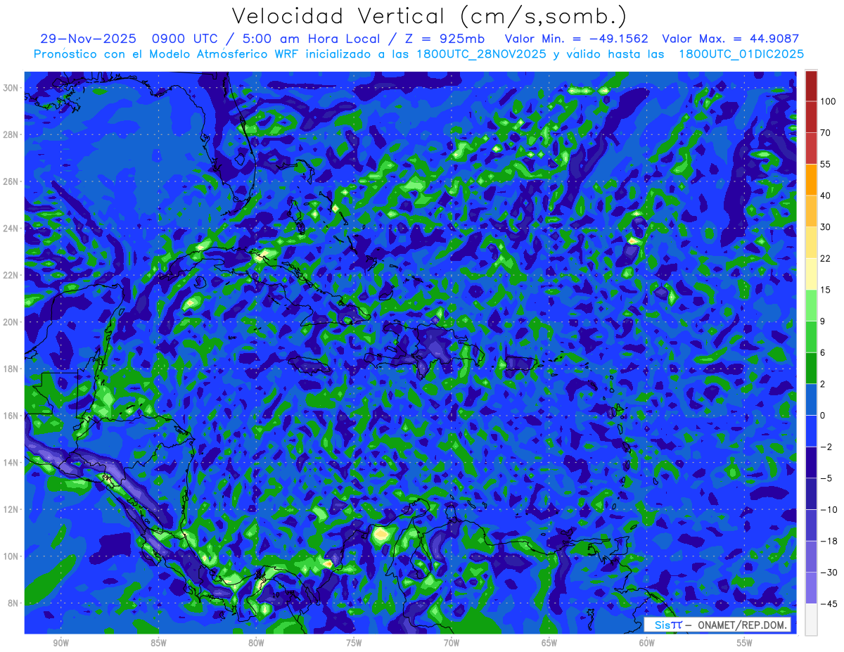Click longitude axis label '80W'

(x=256, y=644)
